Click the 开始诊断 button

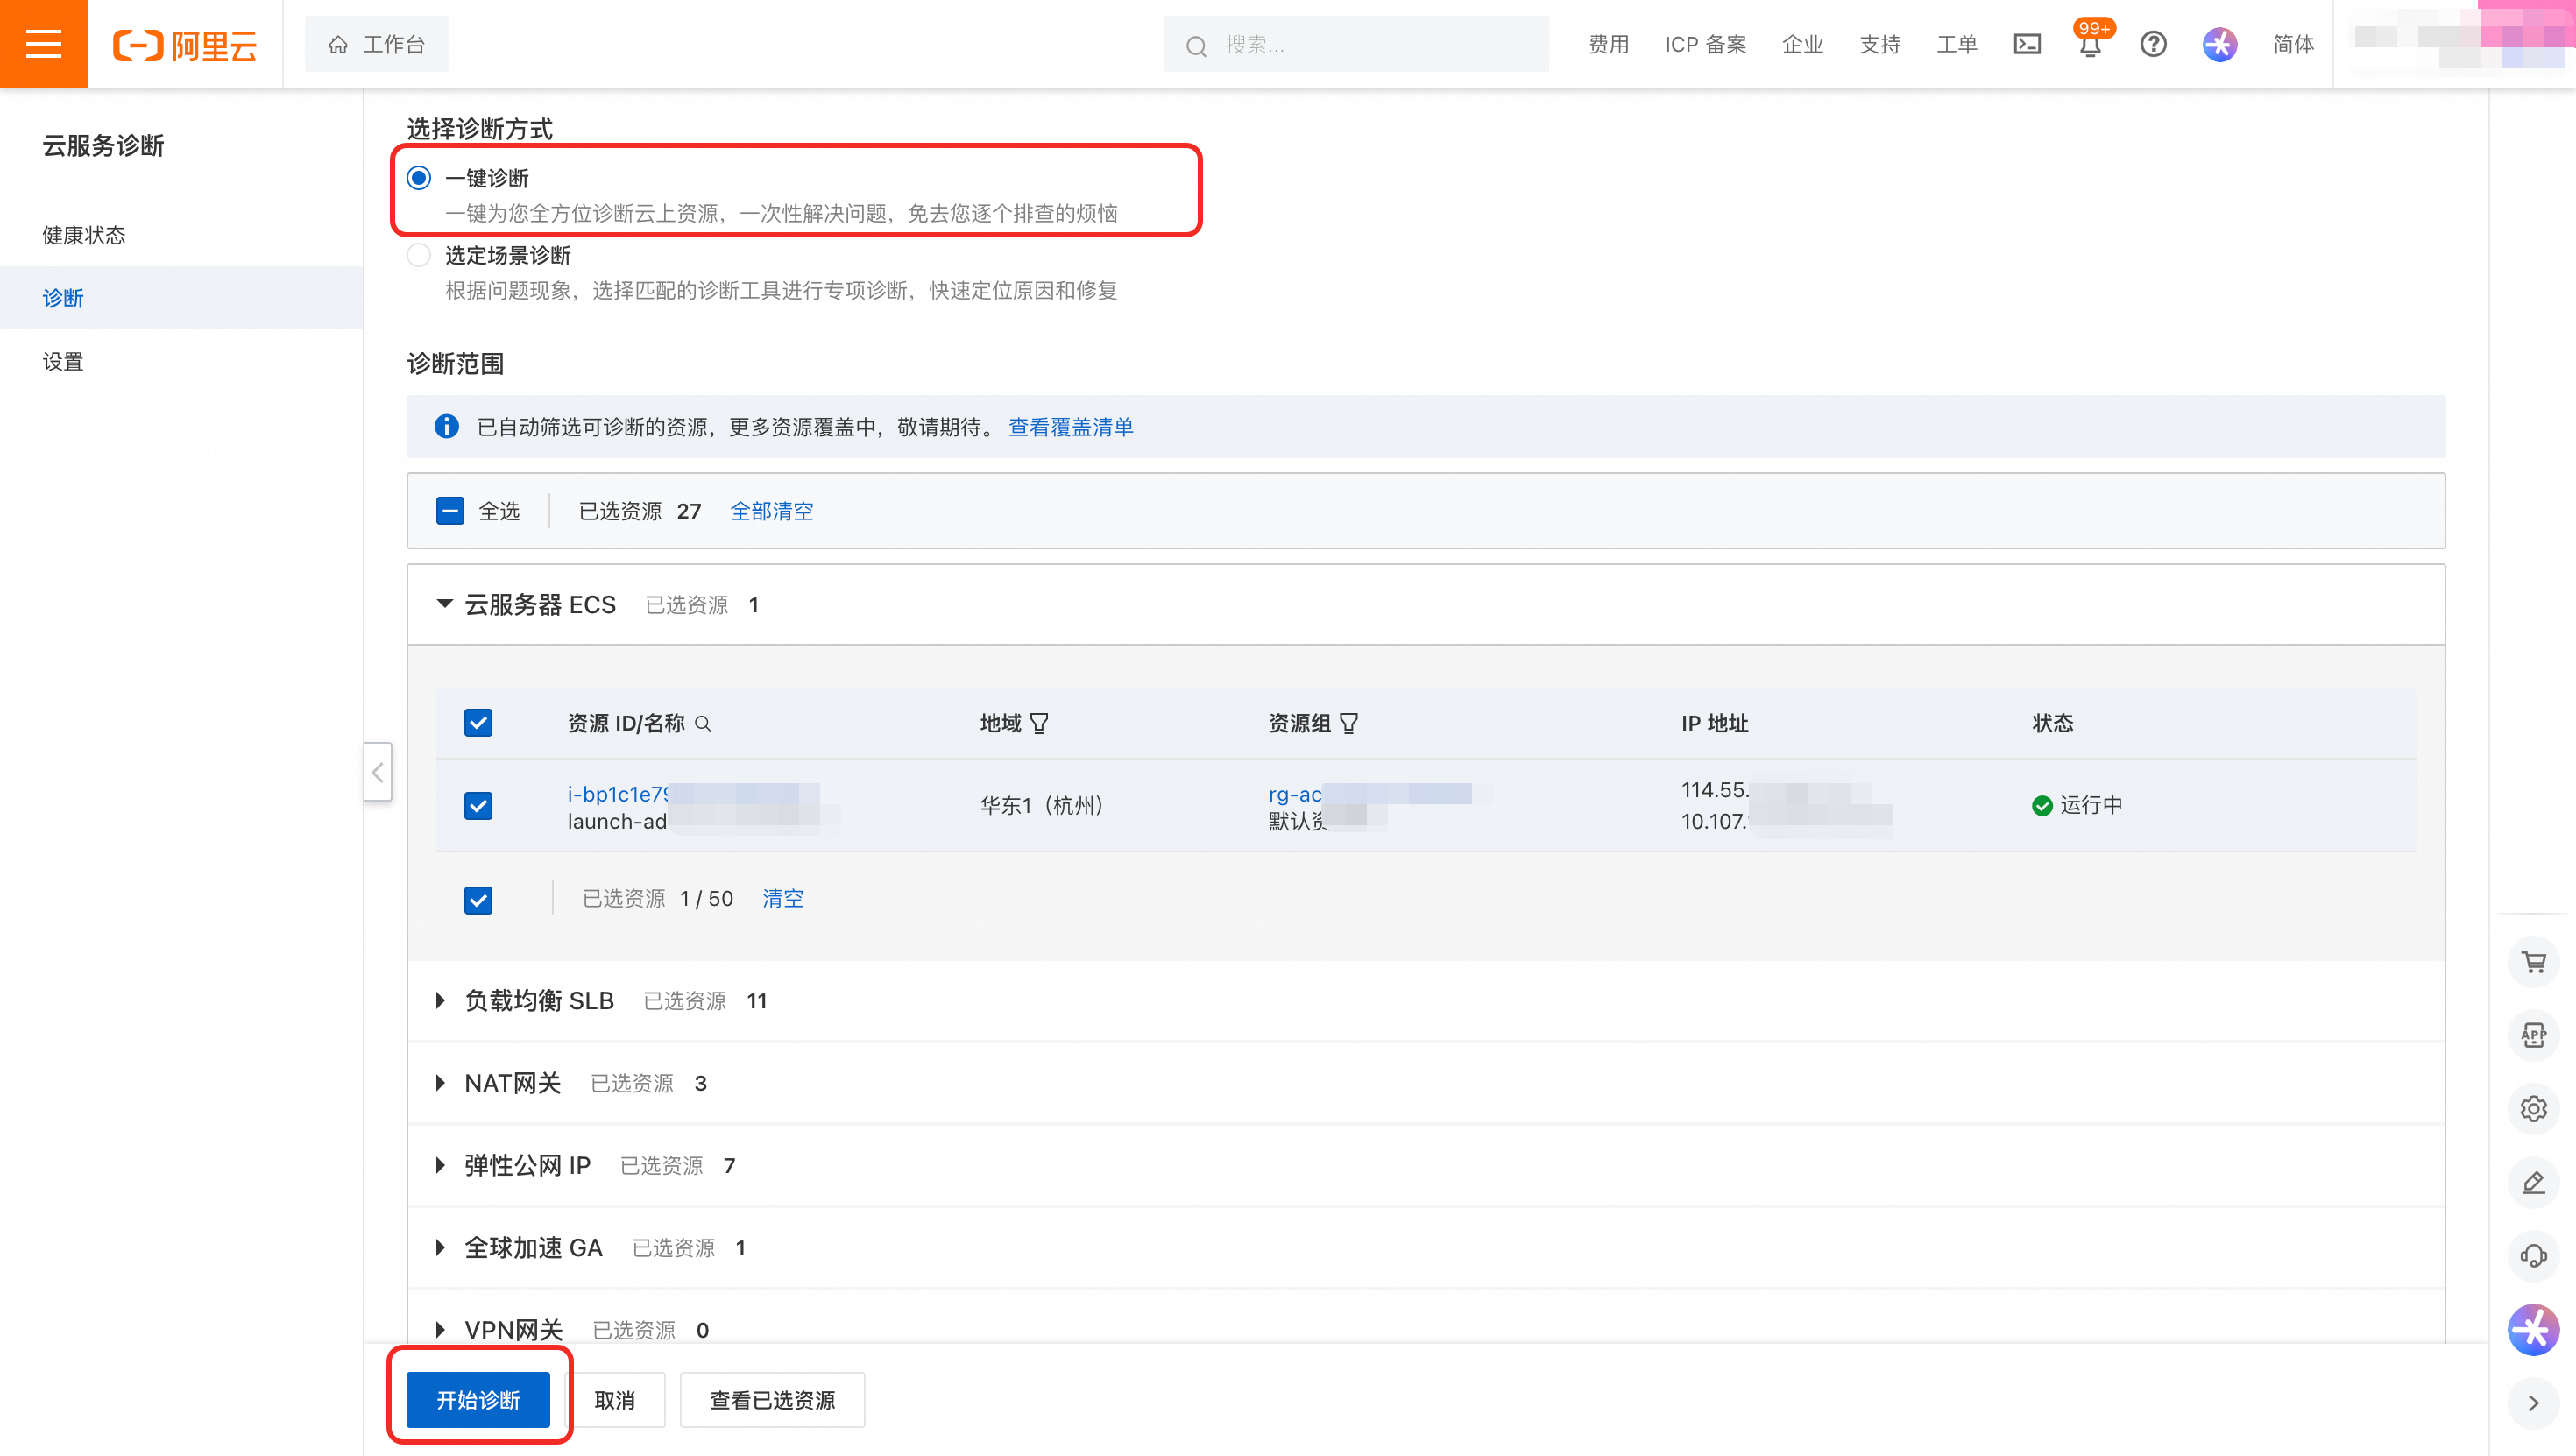[478, 1399]
